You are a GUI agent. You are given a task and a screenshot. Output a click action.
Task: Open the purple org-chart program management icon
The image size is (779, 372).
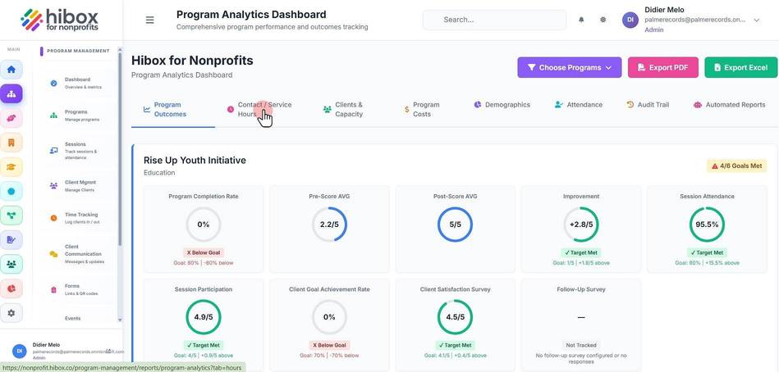click(x=11, y=93)
